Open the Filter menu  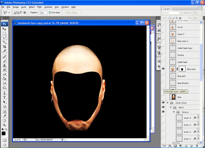click(x=39, y=7)
